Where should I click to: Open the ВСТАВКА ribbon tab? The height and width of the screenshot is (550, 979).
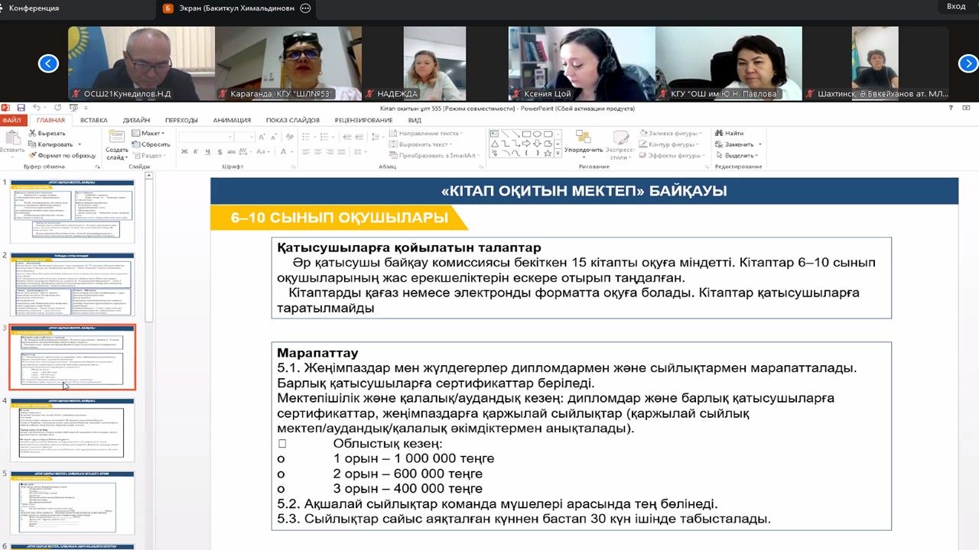point(93,121)
